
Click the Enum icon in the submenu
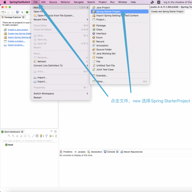(94, 38)
